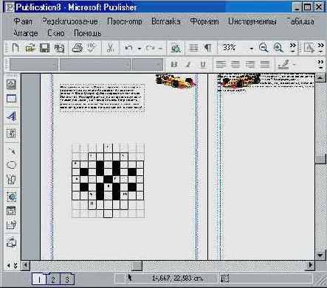
Task: Select the Form Control tool
Action: 11,211
